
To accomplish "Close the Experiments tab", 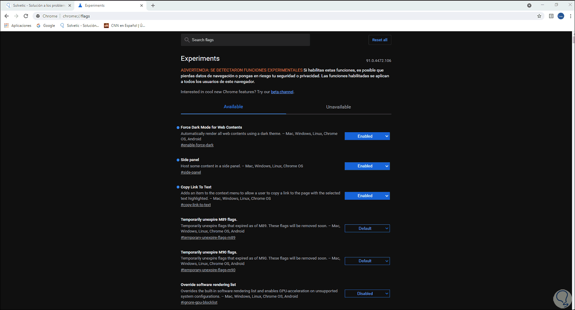I will [x=142, y=5].
